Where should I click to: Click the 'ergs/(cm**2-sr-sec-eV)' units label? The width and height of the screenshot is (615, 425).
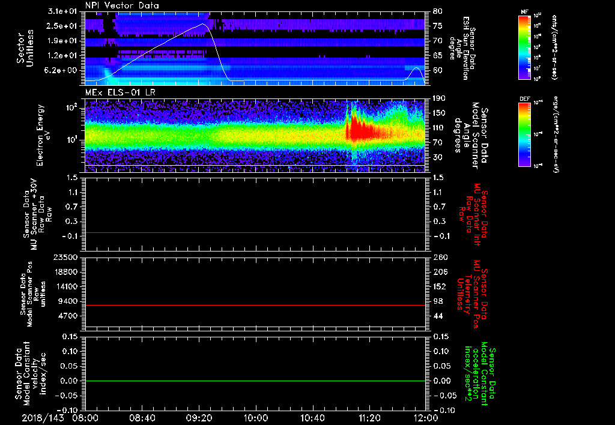[x=556, y=134]
